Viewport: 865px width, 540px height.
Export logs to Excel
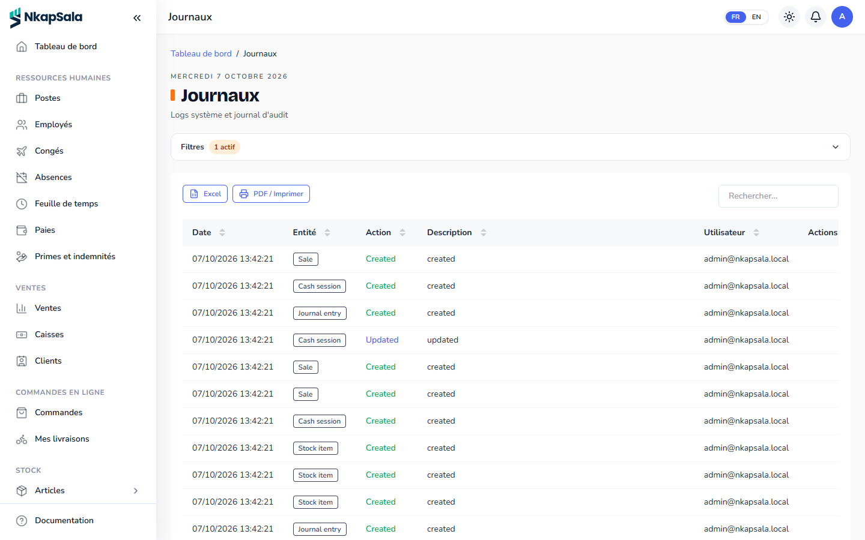tap(205, 194)
